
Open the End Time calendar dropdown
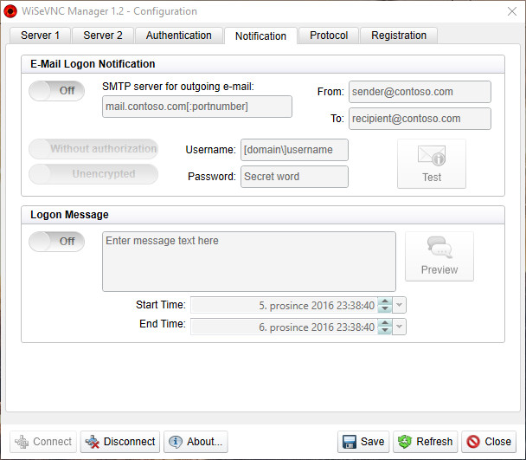399,327
